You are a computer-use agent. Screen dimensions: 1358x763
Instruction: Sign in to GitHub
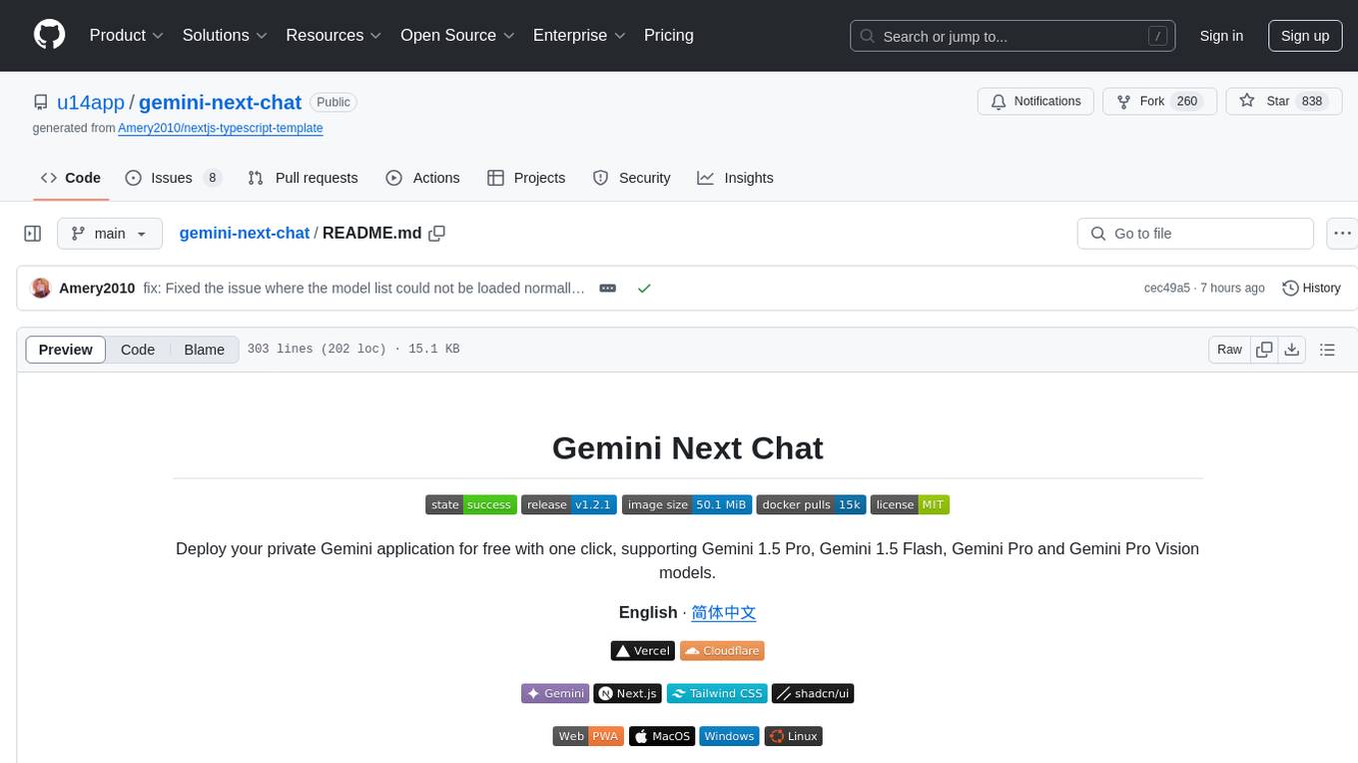tap(1221, 36)
